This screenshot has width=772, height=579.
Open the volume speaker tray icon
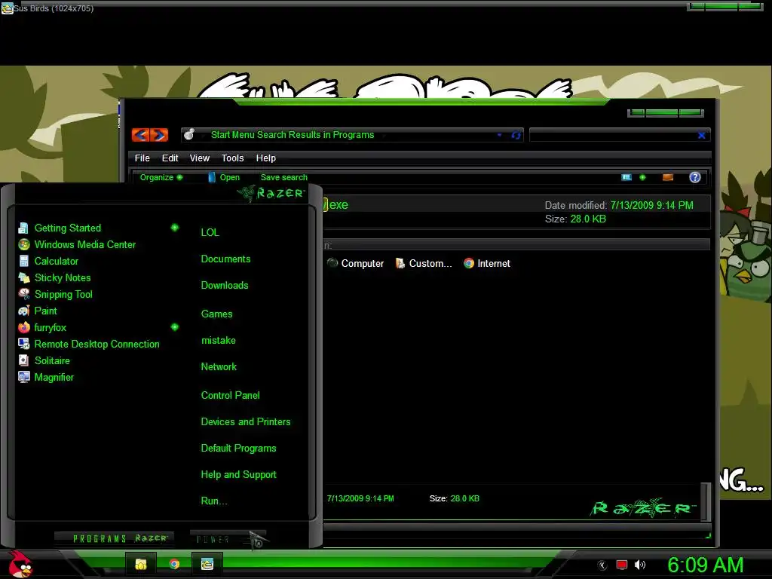(x=640, y=565)
